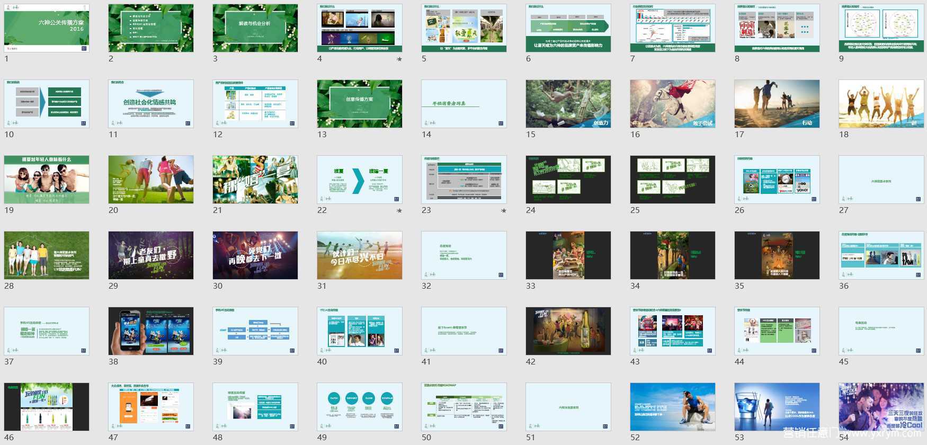
Task: Select slide 15 jungle photo thumbnail
Action: click(x=568, y=104)
